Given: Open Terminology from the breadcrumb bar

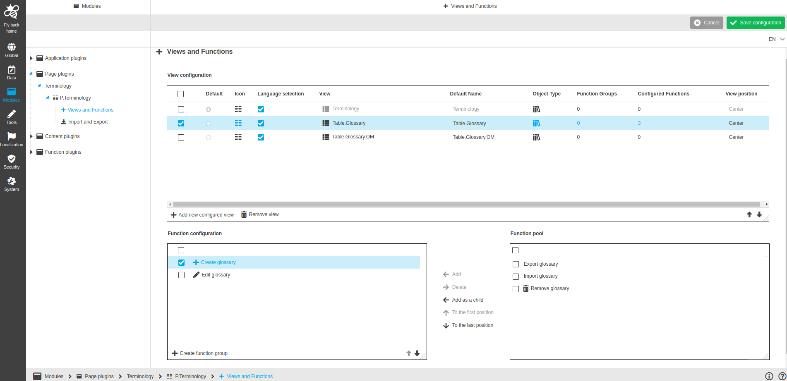Looking at the screenshot, I should tap(140, 376).
